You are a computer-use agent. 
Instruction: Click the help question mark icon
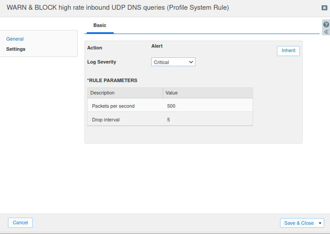(x=326, y=25)
